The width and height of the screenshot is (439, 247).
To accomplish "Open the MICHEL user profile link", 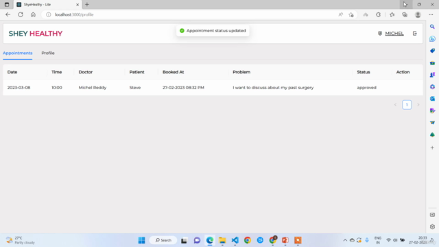I will [394, 34].
